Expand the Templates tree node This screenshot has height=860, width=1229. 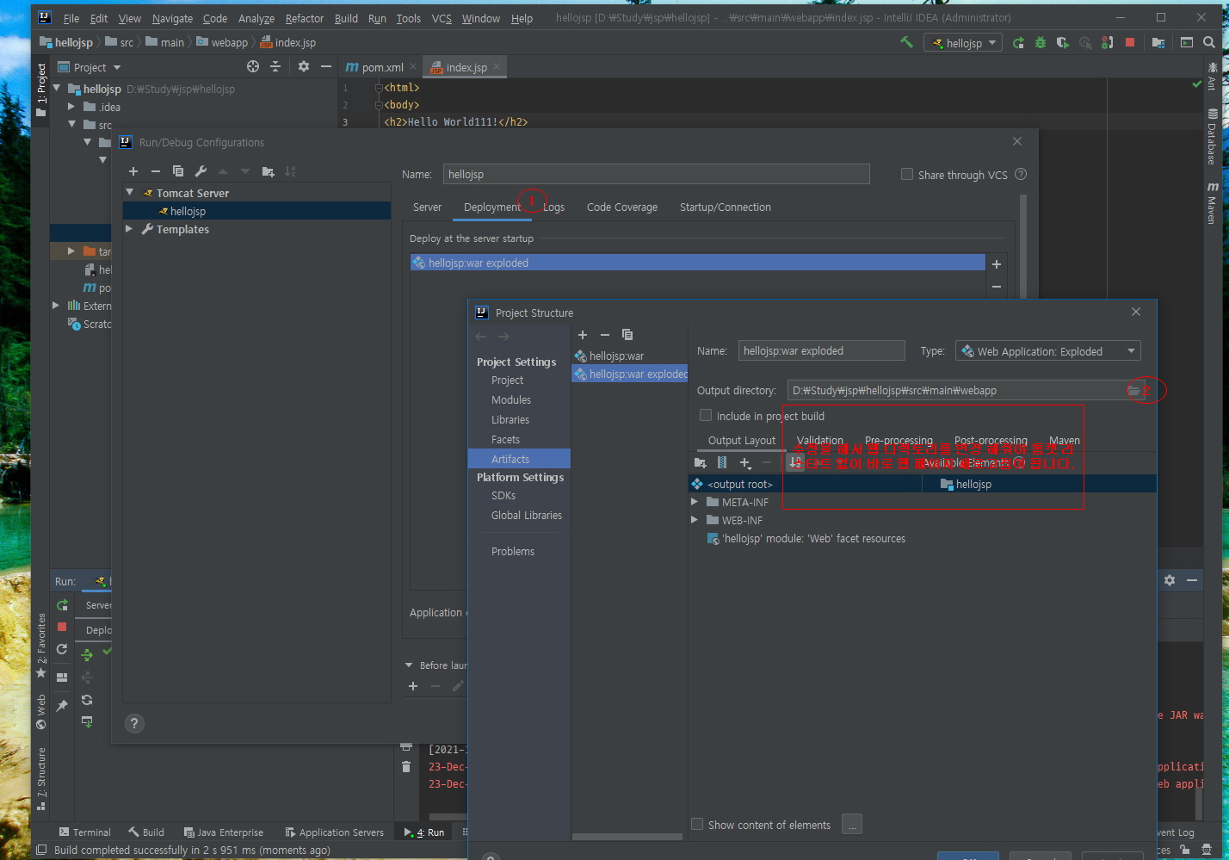(130, 229)
